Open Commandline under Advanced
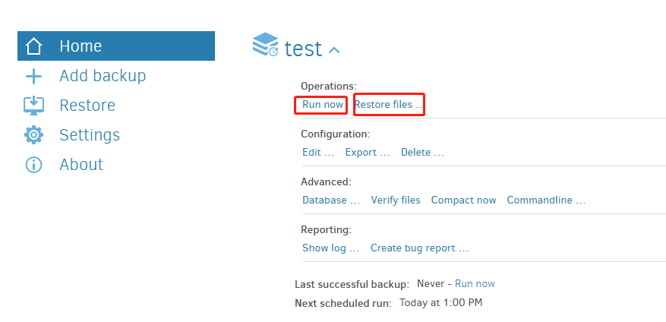The image size is (666, 322). pos(546,200)
